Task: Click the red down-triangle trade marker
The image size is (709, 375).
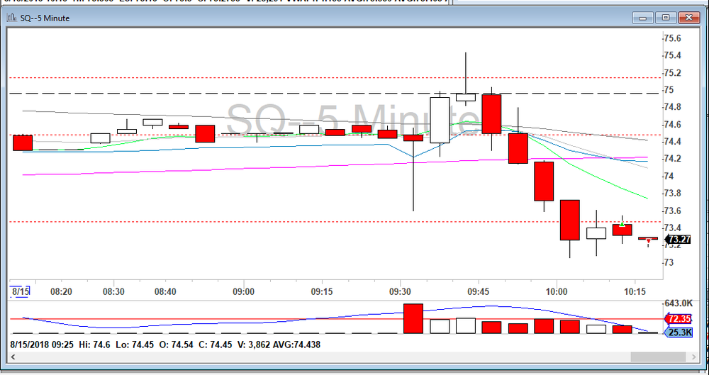Action: coord(648,241)
